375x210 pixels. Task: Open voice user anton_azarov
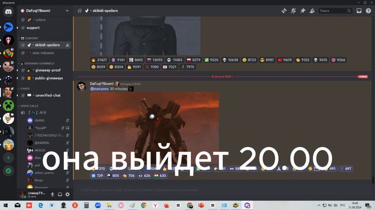pos(48,173)
